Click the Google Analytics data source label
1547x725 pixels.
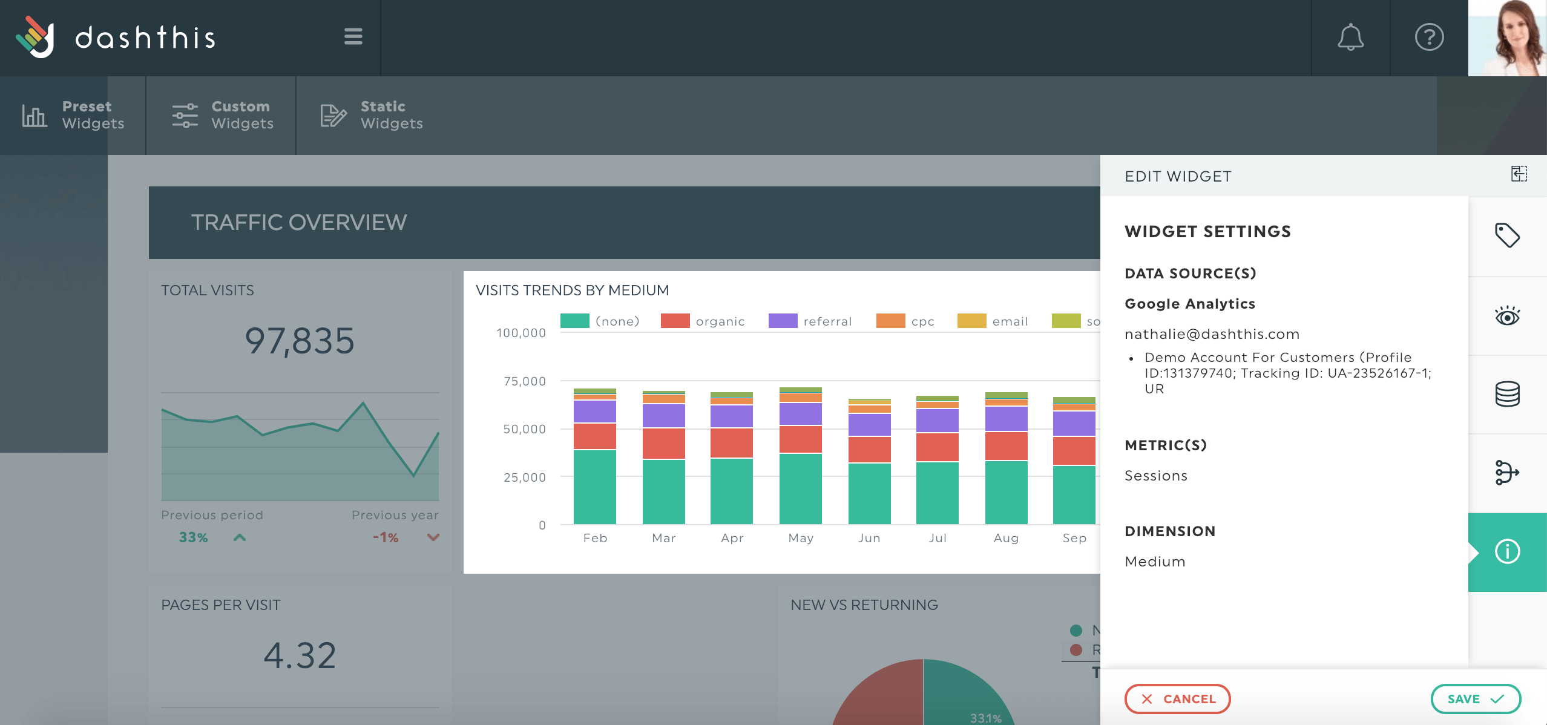pyautogui.click(x=1190, y=304)
